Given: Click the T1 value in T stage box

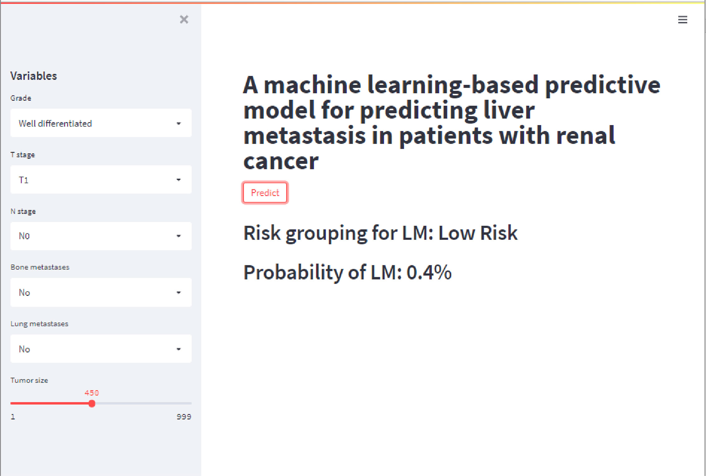Looking at the screenshot, I should tap(24, 180).
